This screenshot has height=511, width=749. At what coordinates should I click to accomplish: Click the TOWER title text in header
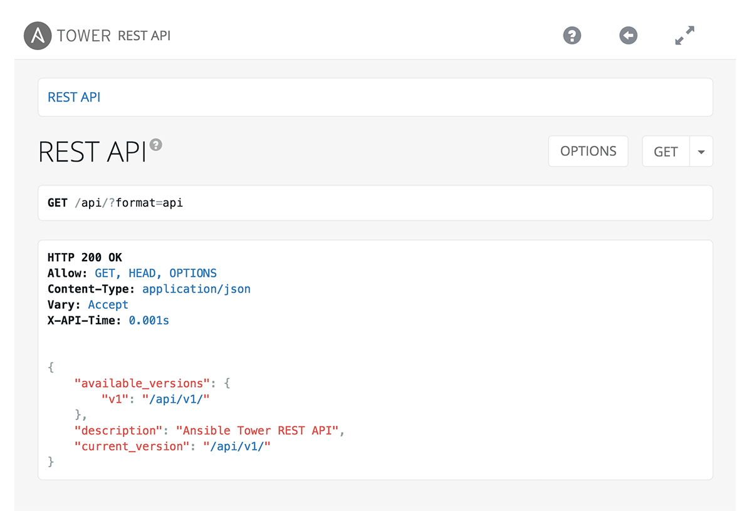[x=83, y=36]
